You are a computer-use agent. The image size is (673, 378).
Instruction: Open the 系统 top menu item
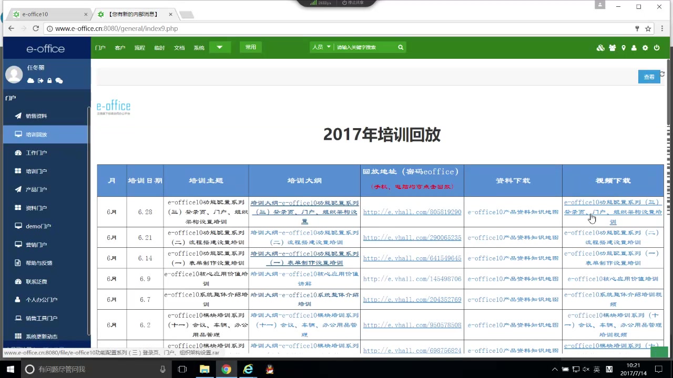click(199, 48)
